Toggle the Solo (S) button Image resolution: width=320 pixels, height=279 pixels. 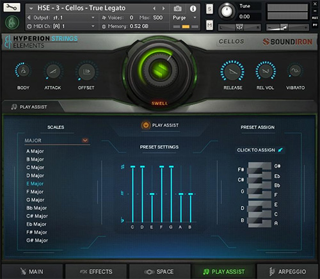(x=209, y=9)
